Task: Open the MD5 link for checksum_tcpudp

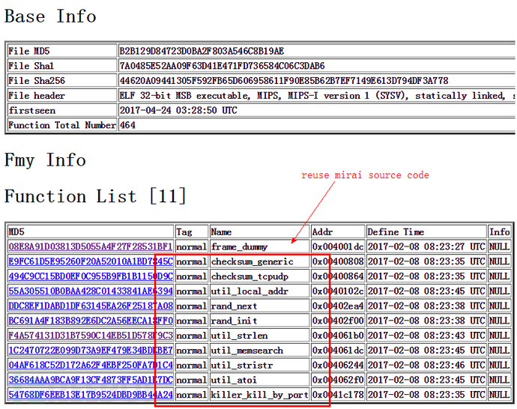Action: coord(91,276)
